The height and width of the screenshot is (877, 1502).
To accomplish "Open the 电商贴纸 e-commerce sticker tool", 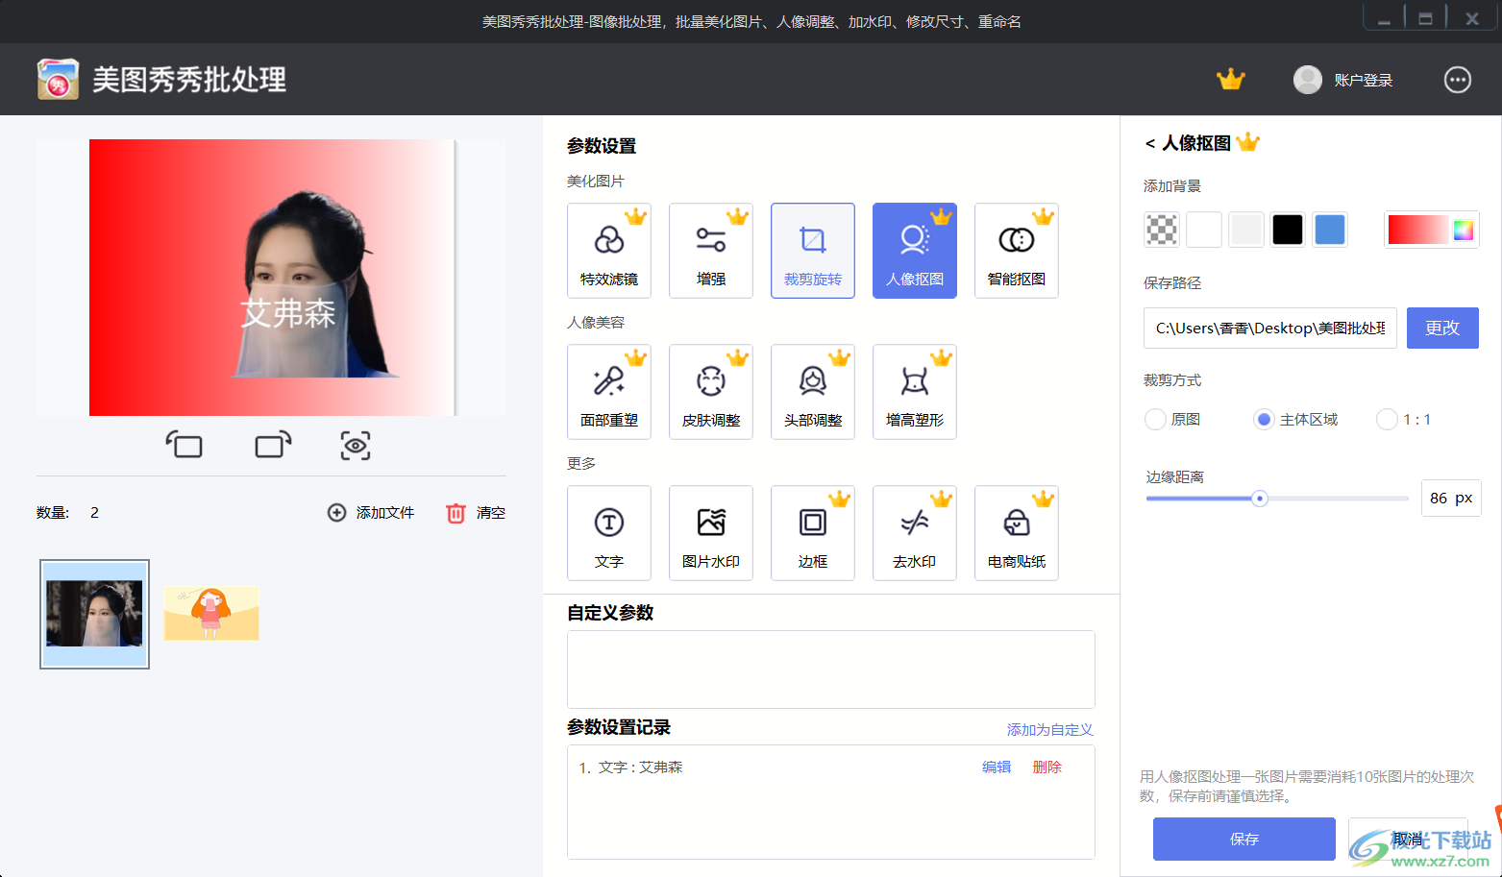I will 1017,533.
